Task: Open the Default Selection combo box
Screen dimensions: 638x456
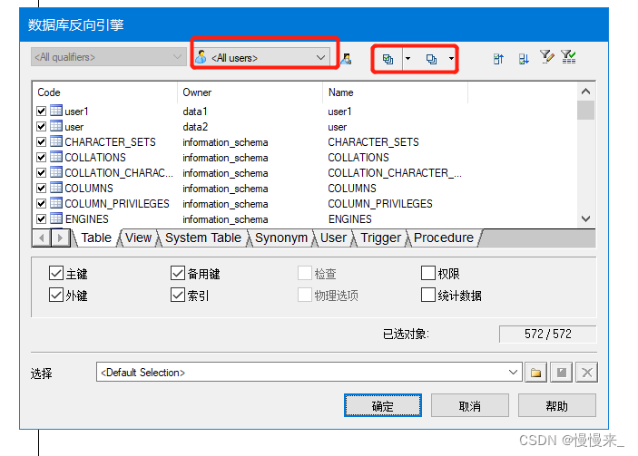Action: (309, 373)
